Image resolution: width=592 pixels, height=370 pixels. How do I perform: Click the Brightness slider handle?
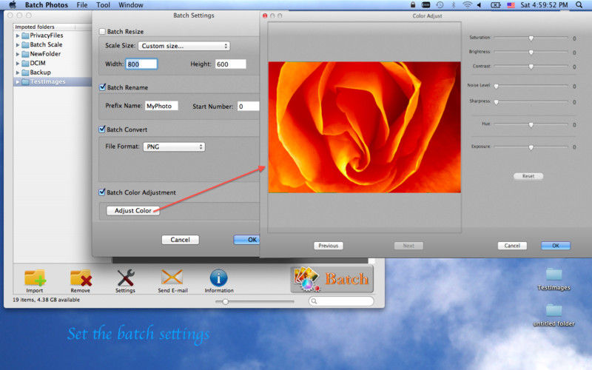(531, 52)
